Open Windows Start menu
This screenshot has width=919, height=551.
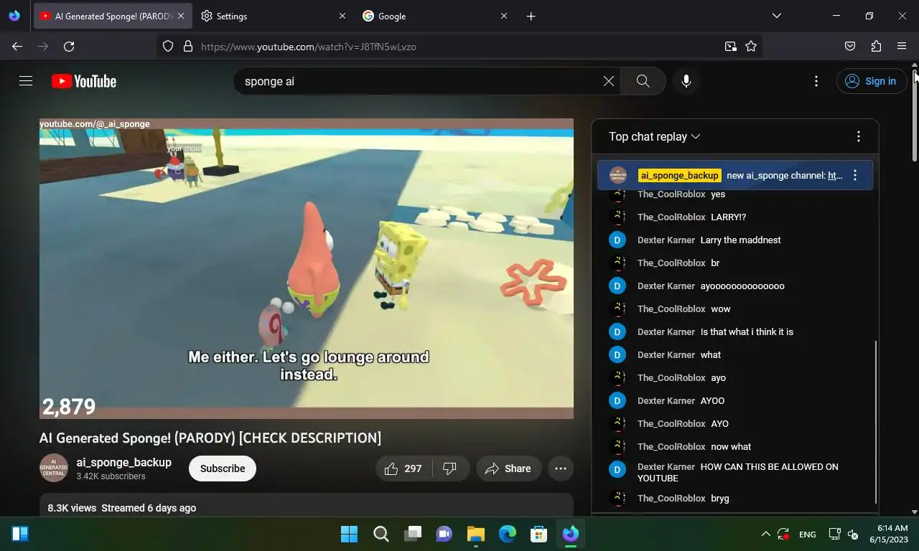coord(349,534)
